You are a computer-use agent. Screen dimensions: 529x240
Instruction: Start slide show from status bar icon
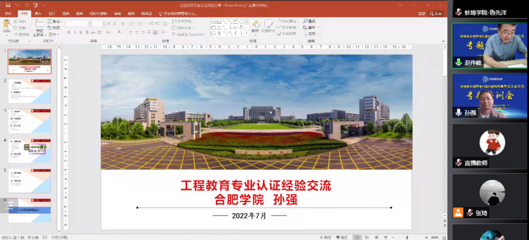pos(386,237)
